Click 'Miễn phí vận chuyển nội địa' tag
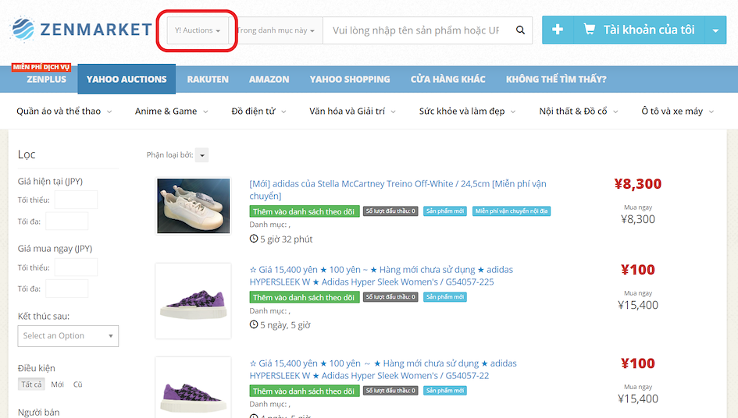The image size is (738, 418). [512, 211]
